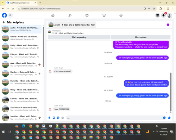The image size is (176, 140).
Task: Select the Jonathan conversation
Action: (21, 118)
